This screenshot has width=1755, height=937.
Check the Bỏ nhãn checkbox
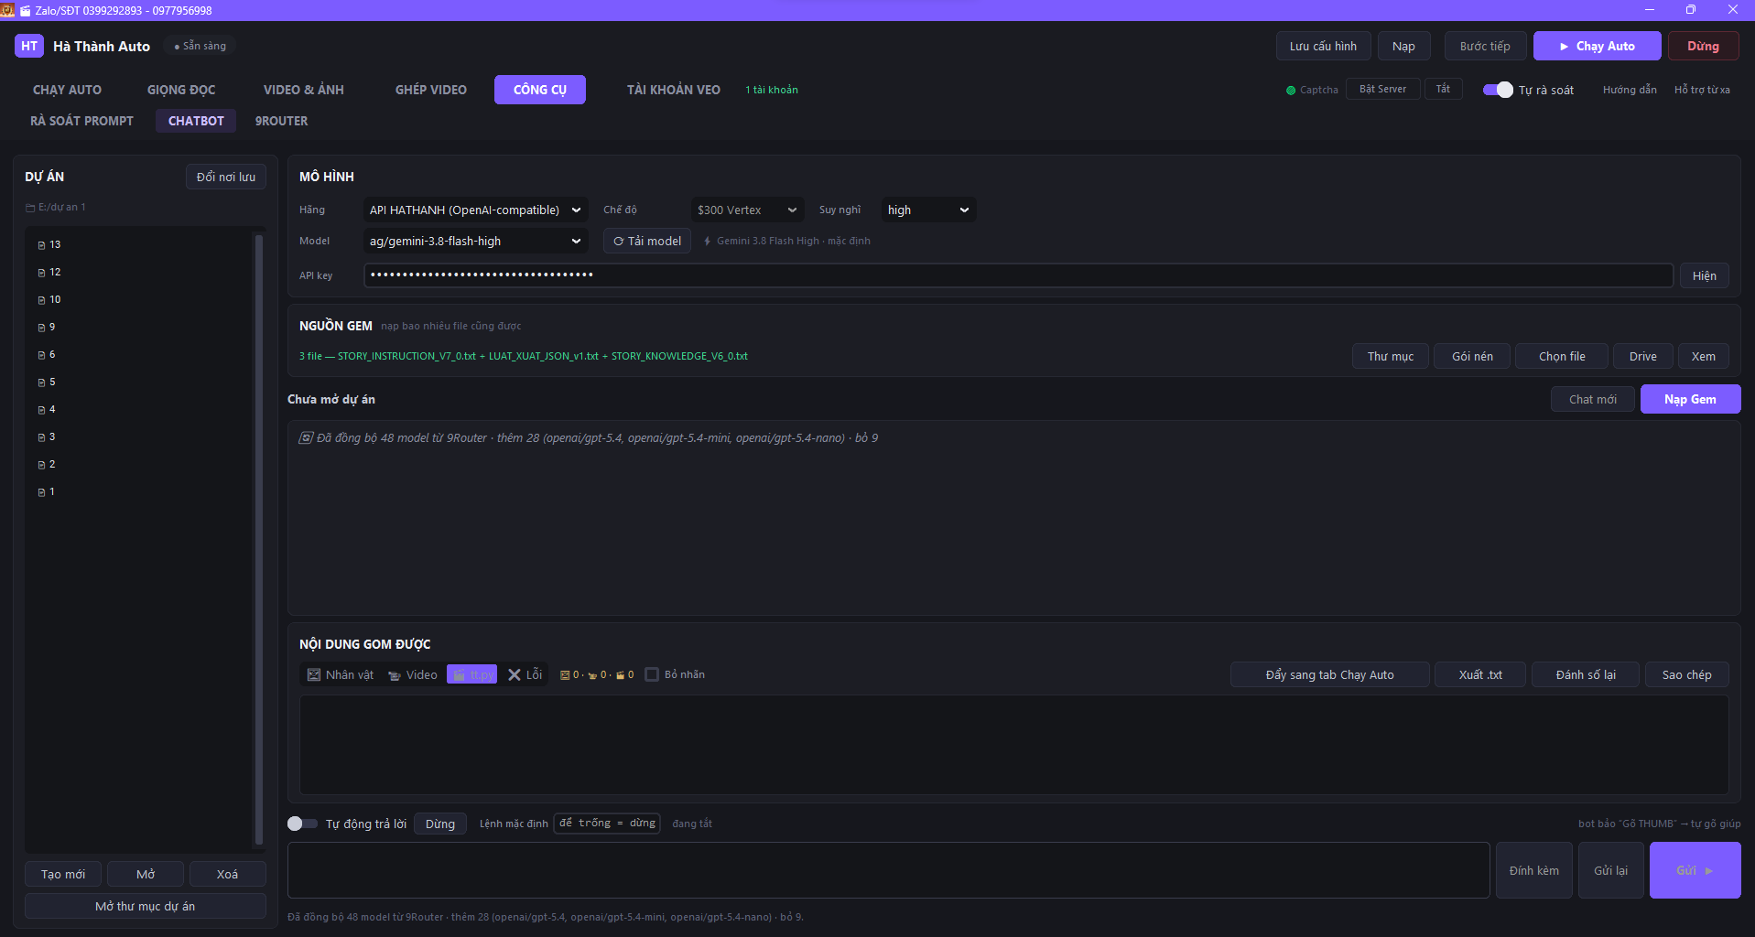point(652,674)
